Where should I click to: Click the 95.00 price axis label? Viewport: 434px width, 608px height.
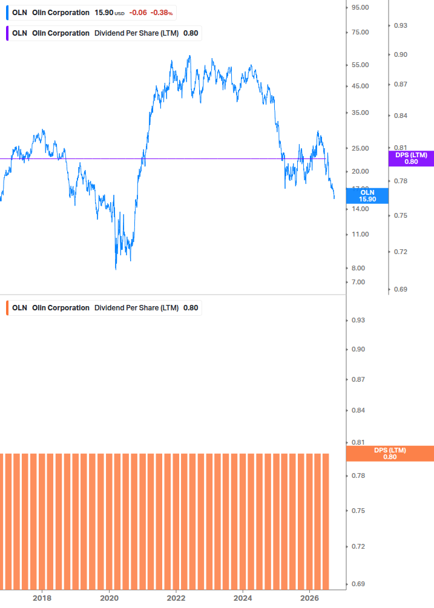coord(360,7)
